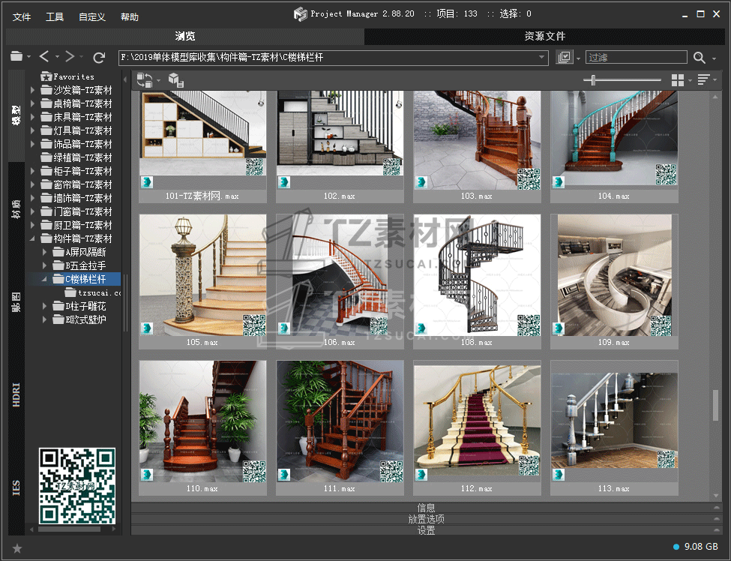This screenshot has height=561, width=731.
Task: Open the 工具 menu
Action: click(x=55, y=16)
